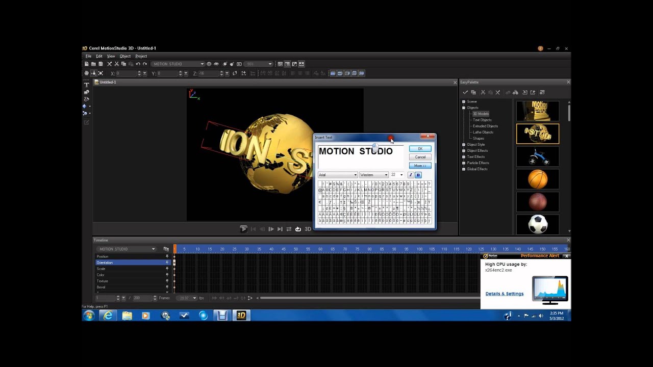Select the Orientation timeline row

coord(133,263)
